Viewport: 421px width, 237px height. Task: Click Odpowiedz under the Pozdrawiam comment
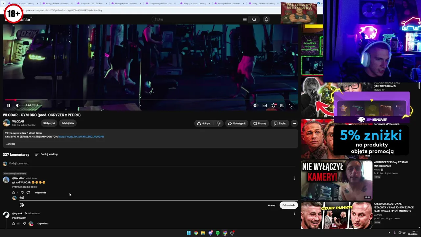tap(43, 224)
